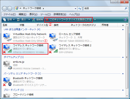The image size is (130, 99).
Task: Open the 表示(V) menu
Action: 33,14
